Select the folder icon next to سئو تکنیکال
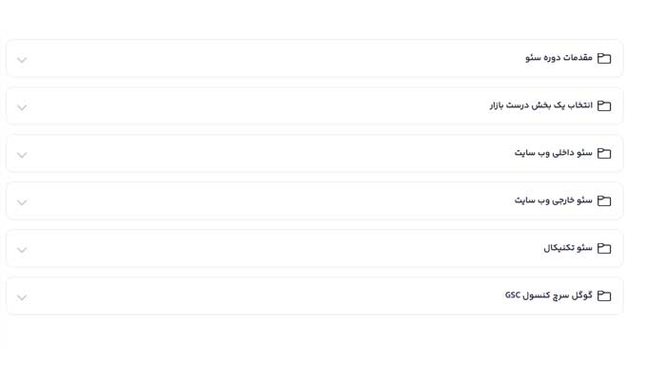 [604, 248]
